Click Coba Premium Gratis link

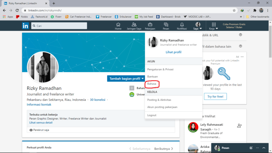234,26
